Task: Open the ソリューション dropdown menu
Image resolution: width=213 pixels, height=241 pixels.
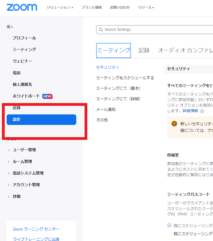Action: tap(60, 7)
